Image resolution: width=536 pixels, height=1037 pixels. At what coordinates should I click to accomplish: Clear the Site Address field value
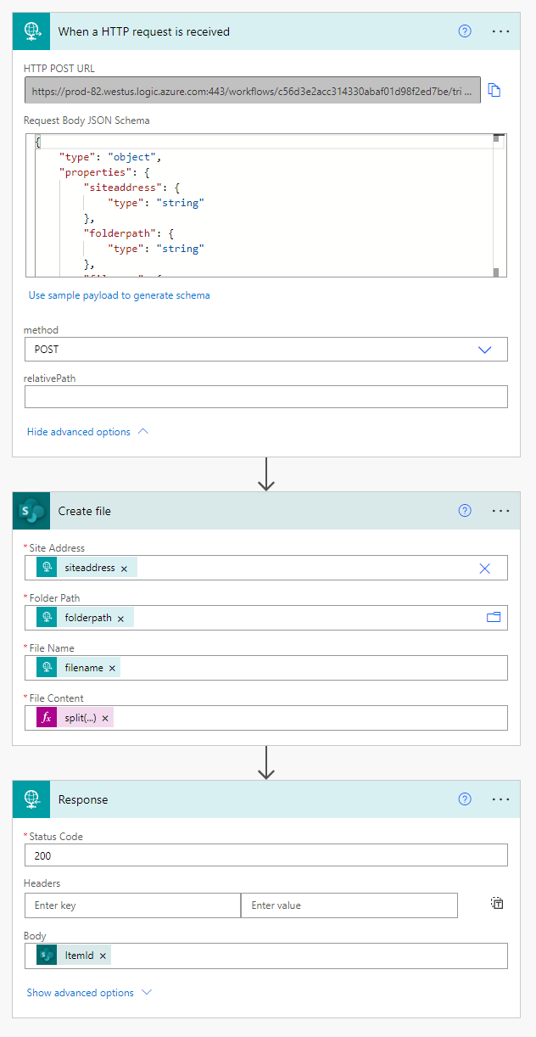click(485, 569)
